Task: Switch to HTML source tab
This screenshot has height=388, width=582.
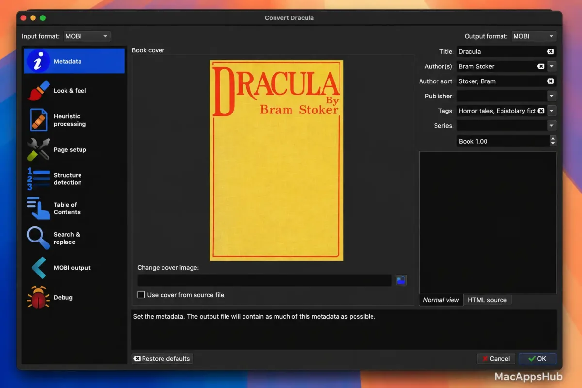Action: pyautogui.click(x=487, y=300)
